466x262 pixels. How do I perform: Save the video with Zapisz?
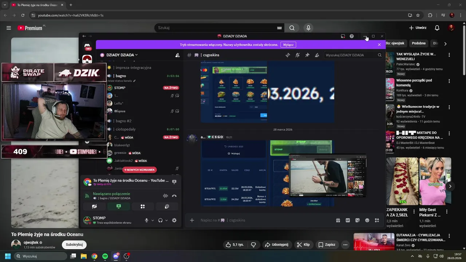tap(327, 245)
